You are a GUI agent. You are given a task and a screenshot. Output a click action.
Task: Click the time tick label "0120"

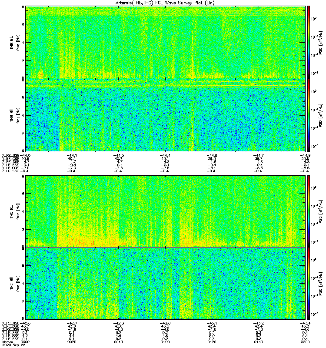click(212, 342)
